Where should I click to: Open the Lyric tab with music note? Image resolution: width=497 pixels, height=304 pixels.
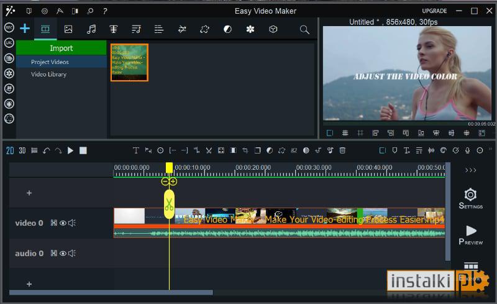136,29
